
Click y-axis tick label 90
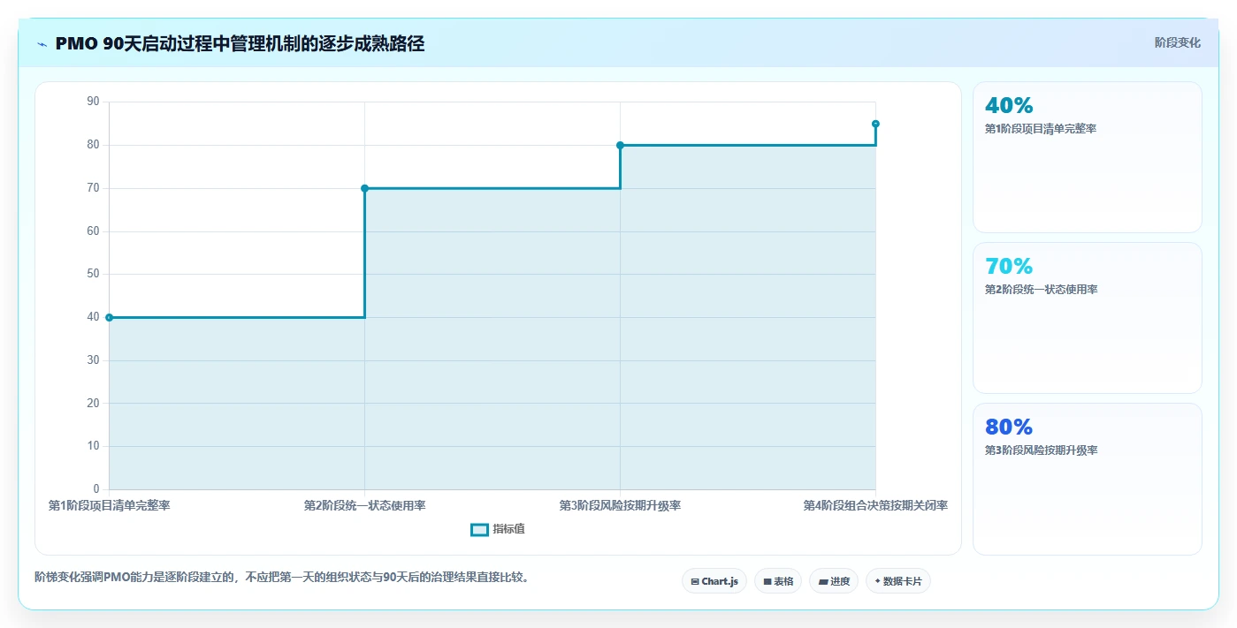click(x=94, y=102)
